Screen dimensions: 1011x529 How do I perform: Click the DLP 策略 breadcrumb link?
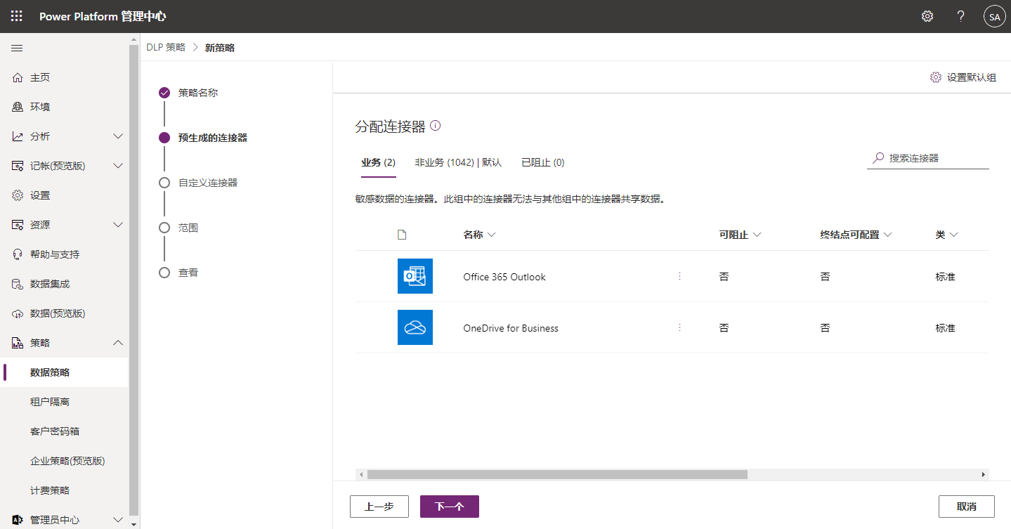(166, 47)
